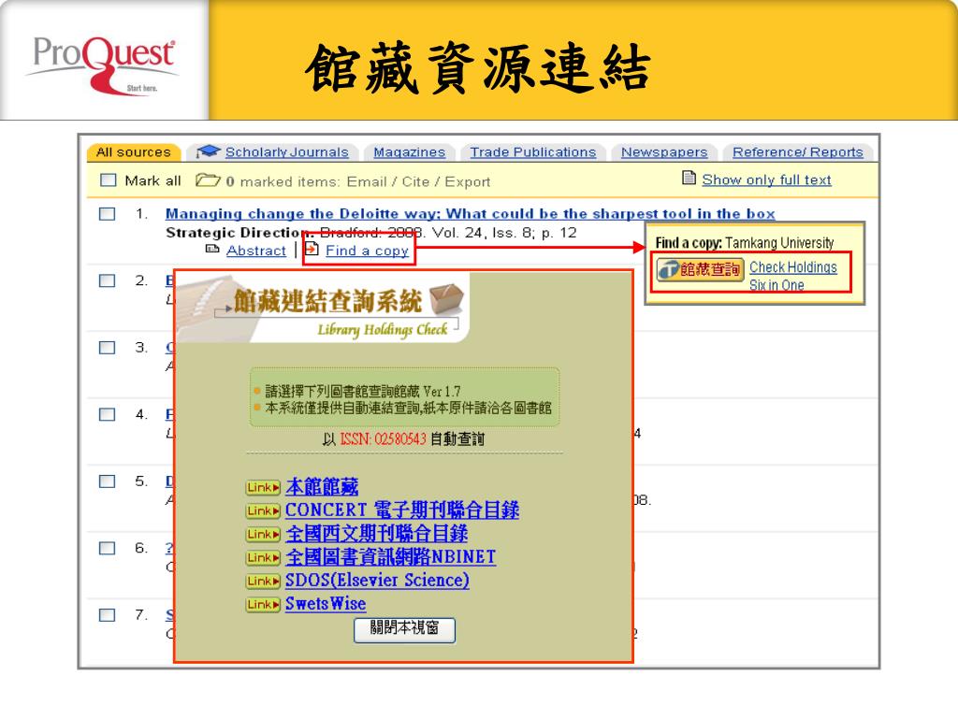Click the Find a copy link
958x718 pixels.
click(367, 251)
